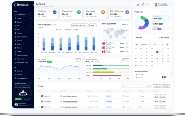Click the Total Clients blue icon
The image size is (185, 116).
click(x=55, y=12)
